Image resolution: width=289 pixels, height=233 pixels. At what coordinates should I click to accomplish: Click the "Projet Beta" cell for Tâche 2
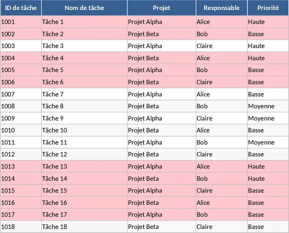[143, 34]
